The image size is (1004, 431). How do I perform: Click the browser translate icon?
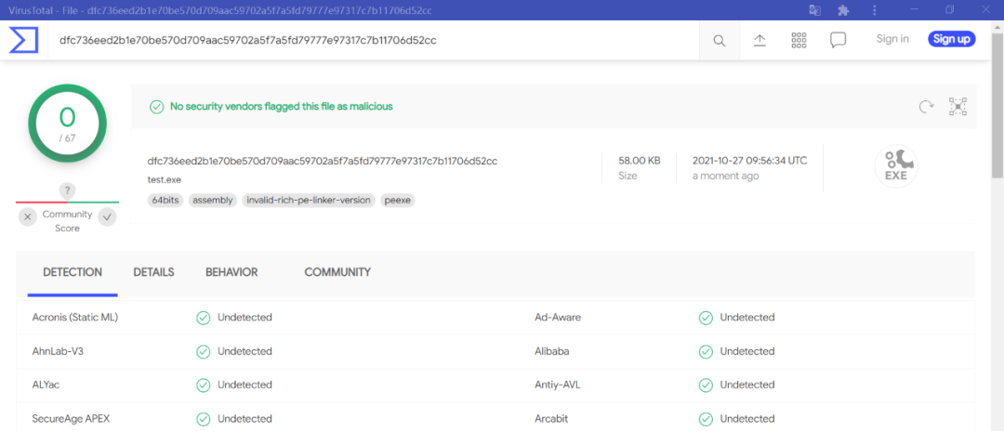coord(814,10)
